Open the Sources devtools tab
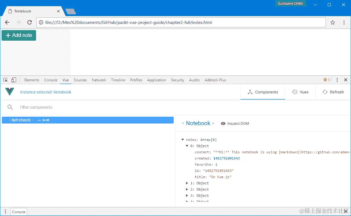 [x=80, y=80]
